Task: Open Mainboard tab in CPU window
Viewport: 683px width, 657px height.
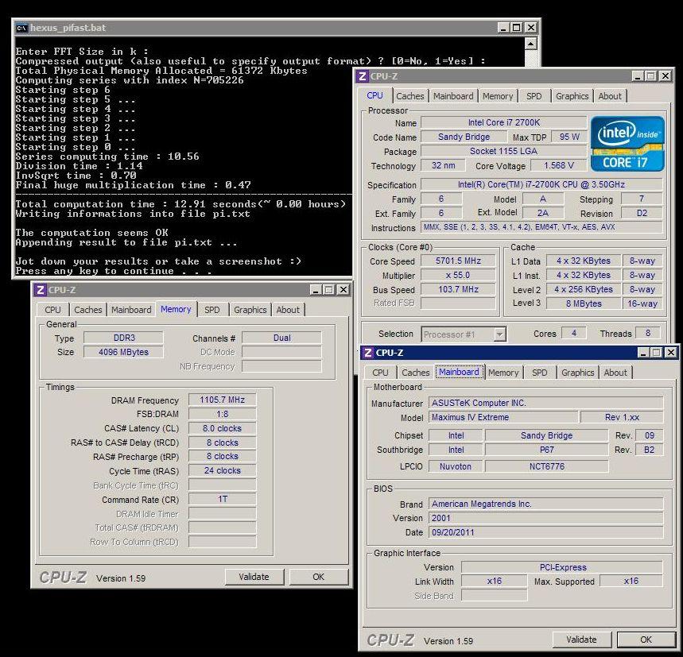Action: coord(453,96)
